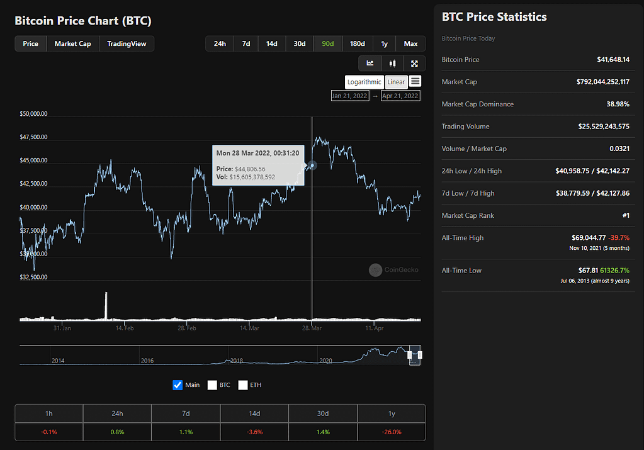644x450 pixels.
Task: Switch chart scale to Logarithmic
Action: click(x=364, y=82)
